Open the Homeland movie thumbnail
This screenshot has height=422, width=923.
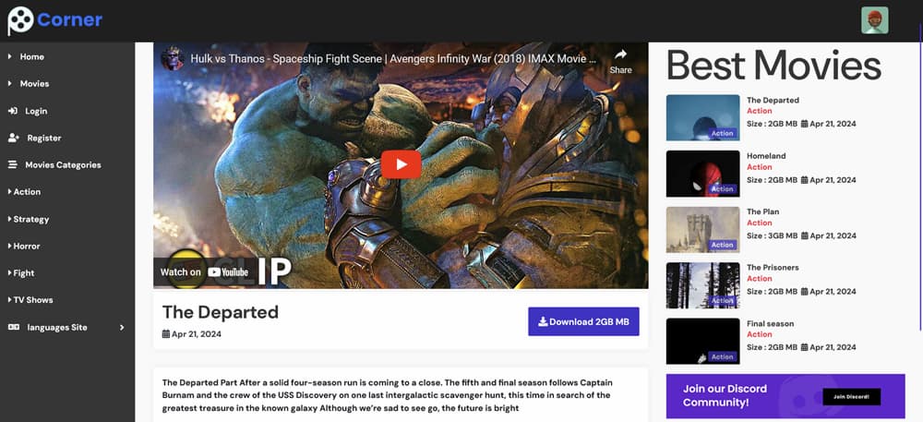(702, 174)
